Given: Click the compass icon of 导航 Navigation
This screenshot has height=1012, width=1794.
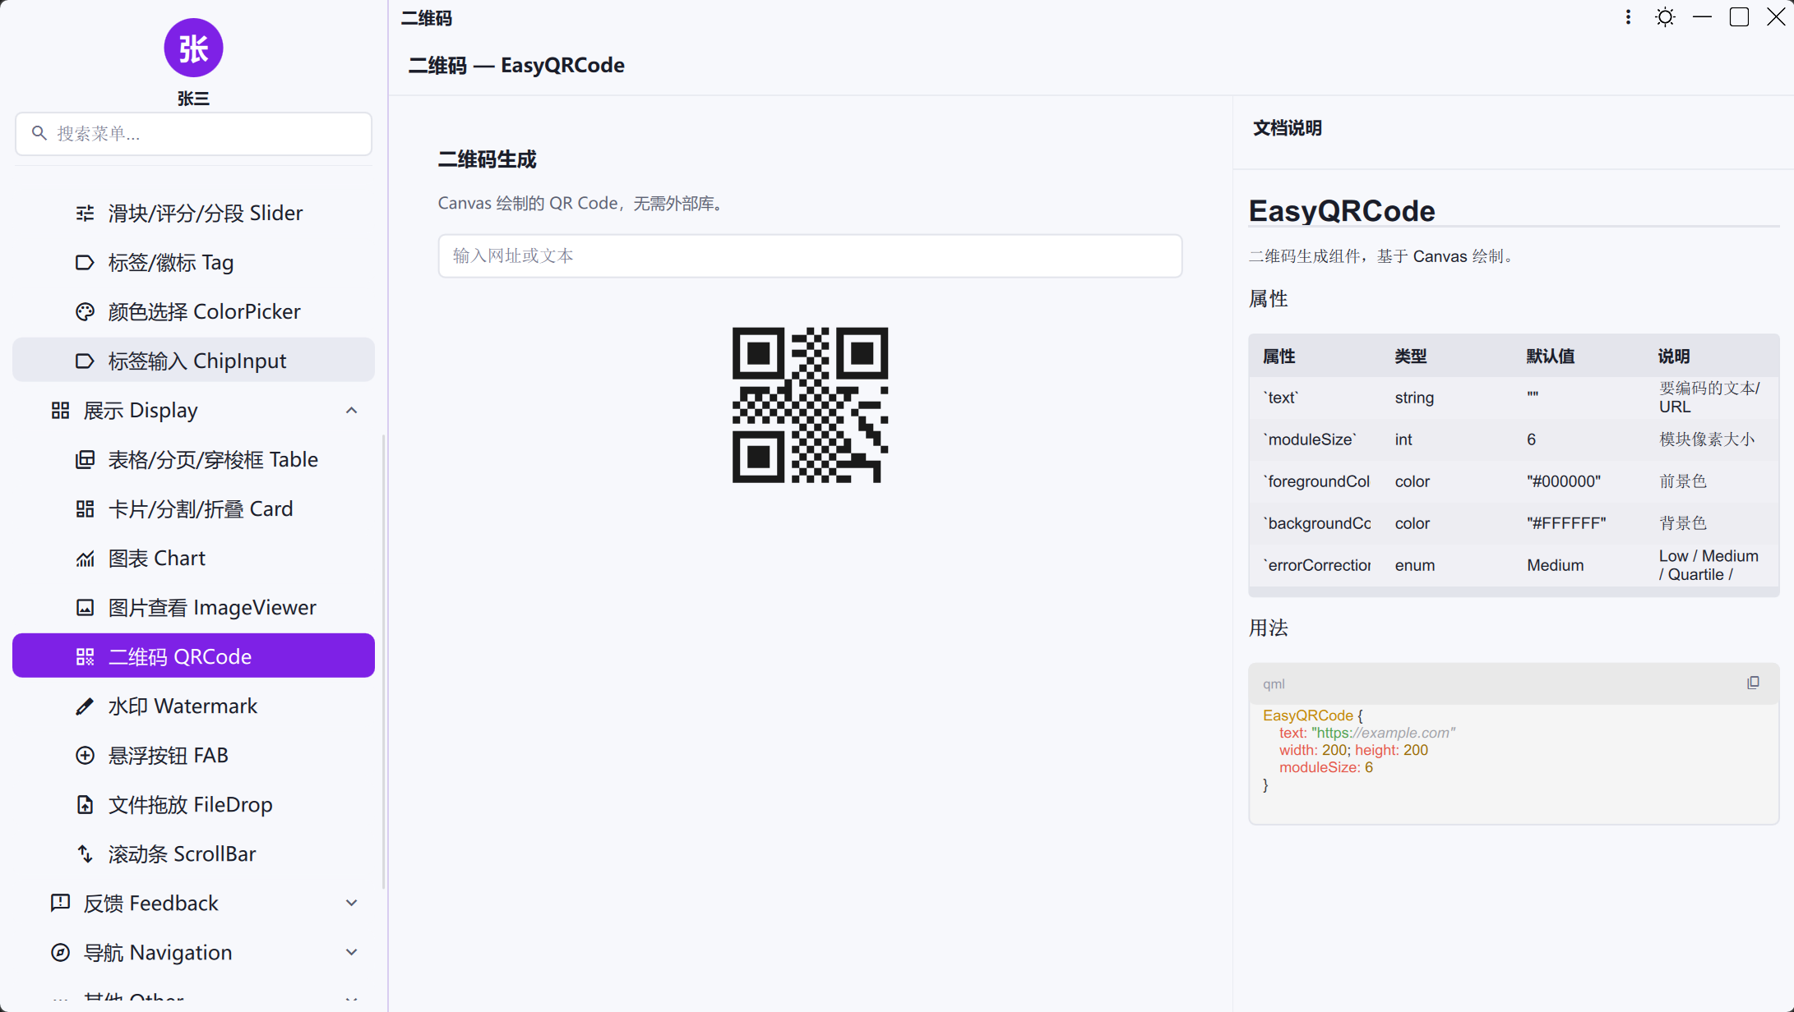Looking at the screenshot, I should pyautogui.click(x=60, y=953).
